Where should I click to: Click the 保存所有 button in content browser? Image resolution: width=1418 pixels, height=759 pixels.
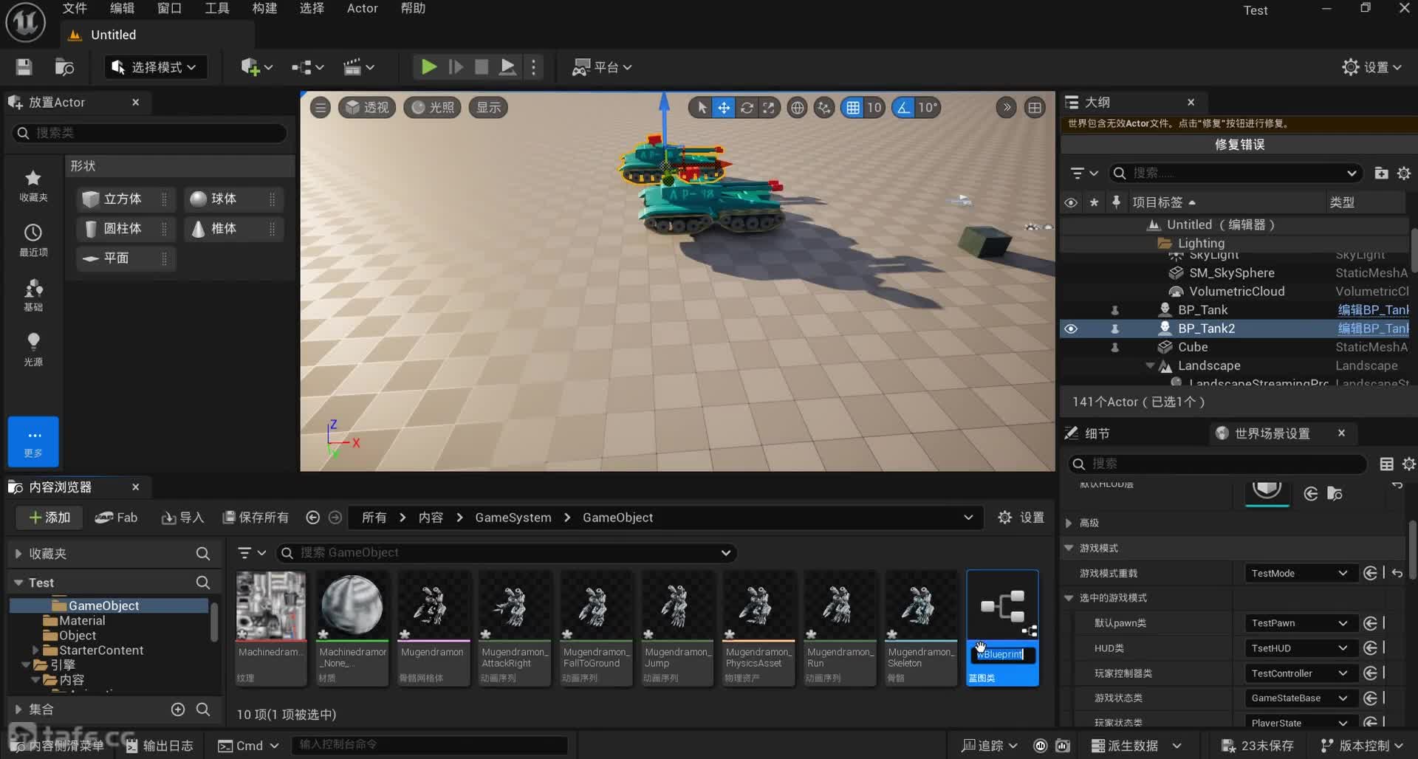click(256, 518)
